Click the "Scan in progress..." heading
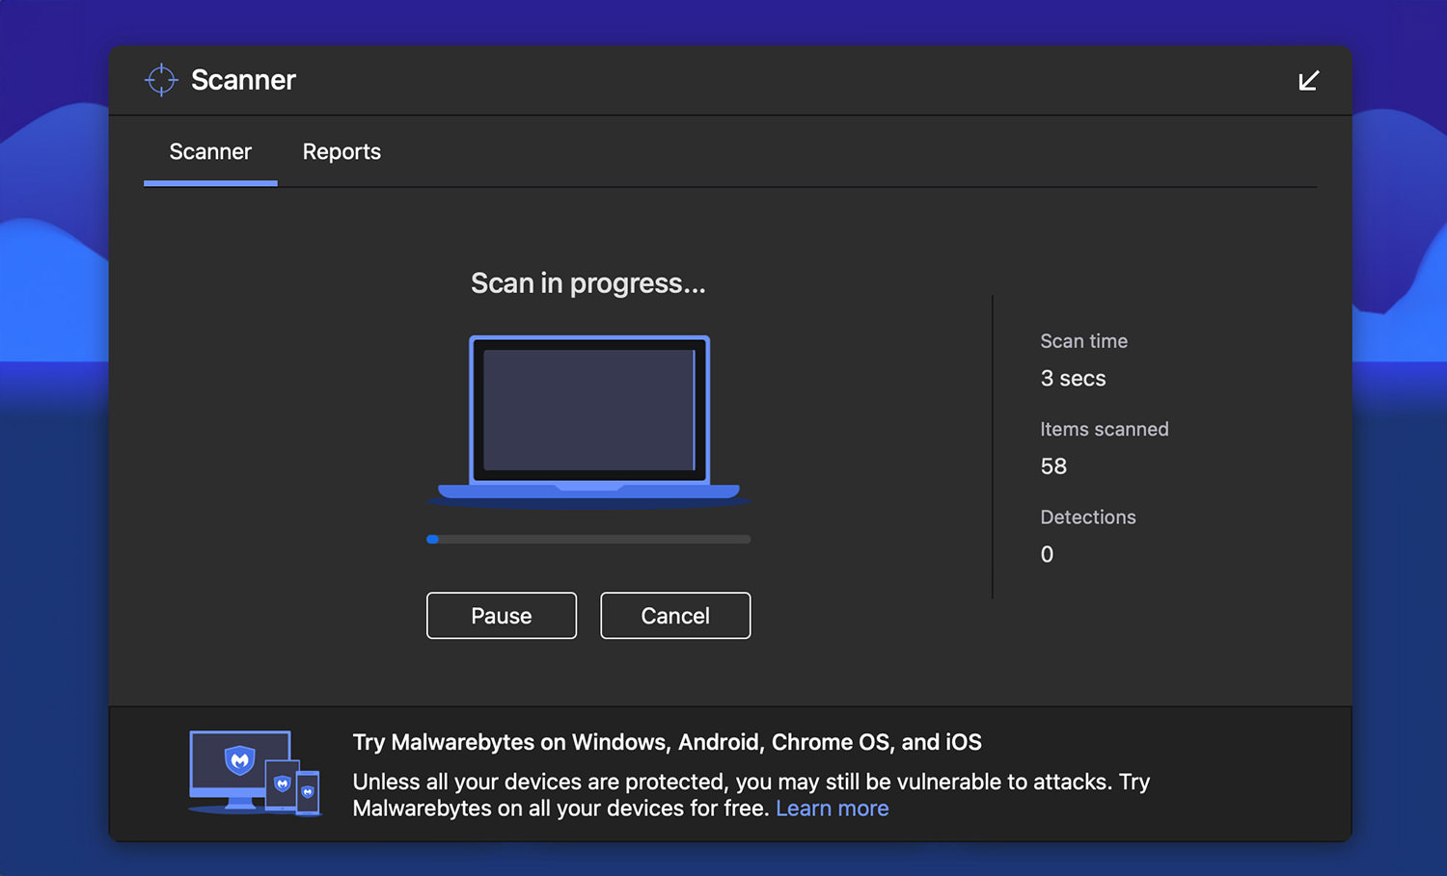 588,283
